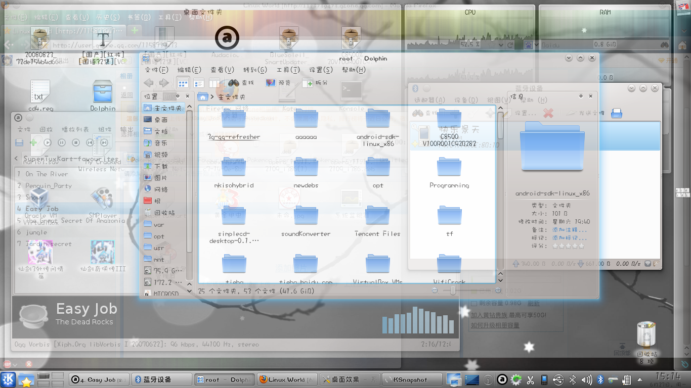Select mnt folder in places panel
The width and height of the screenshot is (691, 388).
pos(164,259)
